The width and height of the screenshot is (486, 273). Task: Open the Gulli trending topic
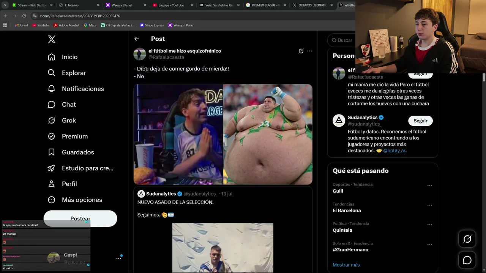click(338, 191)
